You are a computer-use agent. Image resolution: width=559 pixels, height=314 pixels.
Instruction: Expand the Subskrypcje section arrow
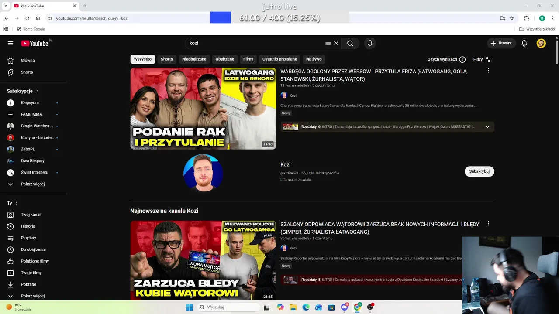(x=37, y=91)
